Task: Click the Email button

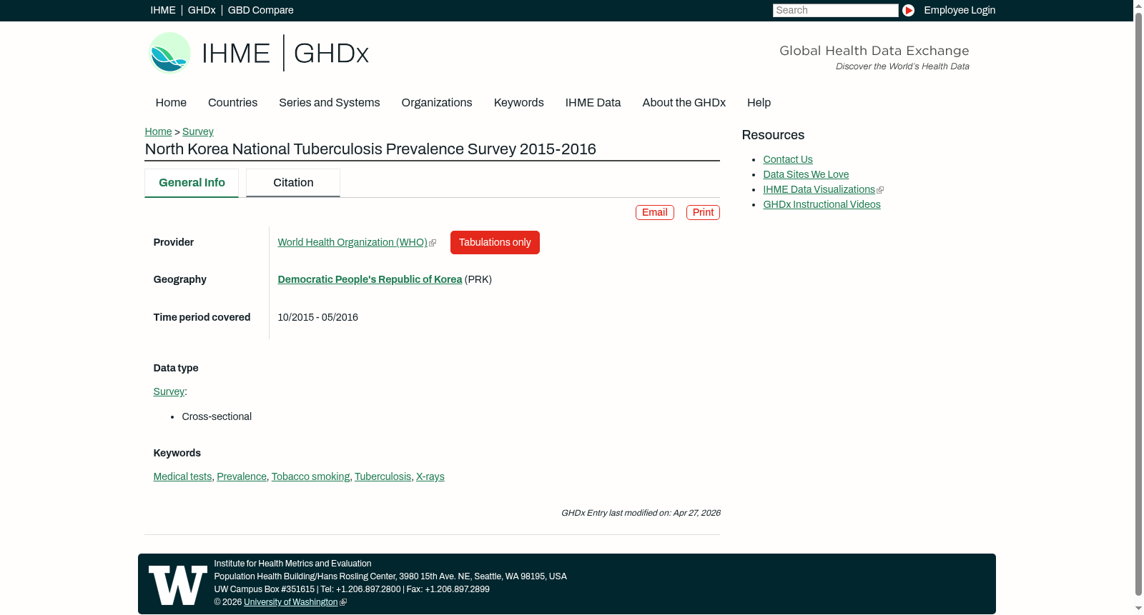Action: (655, 212)
